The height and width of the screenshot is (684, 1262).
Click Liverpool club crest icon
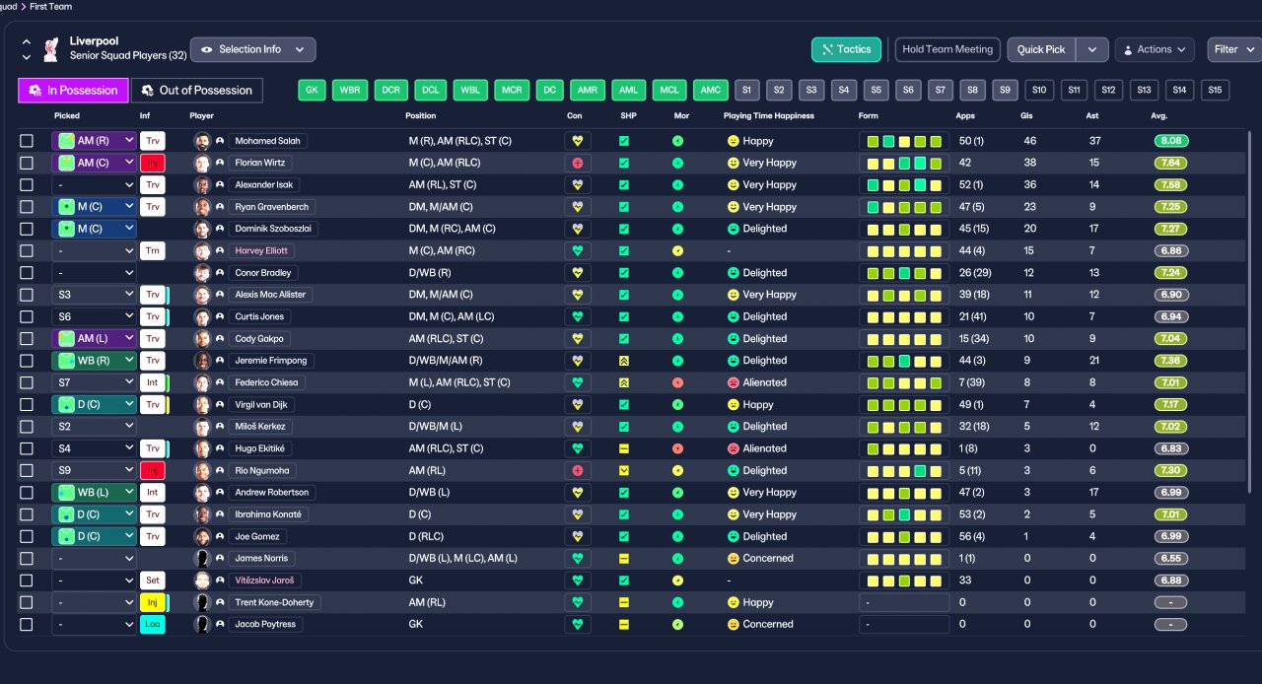50,49
